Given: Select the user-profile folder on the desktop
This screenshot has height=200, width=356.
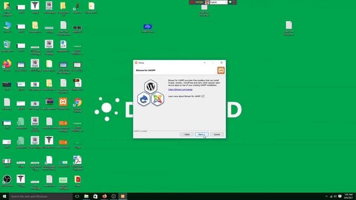Looking at the screenshot, I should (x=7, y=9).
